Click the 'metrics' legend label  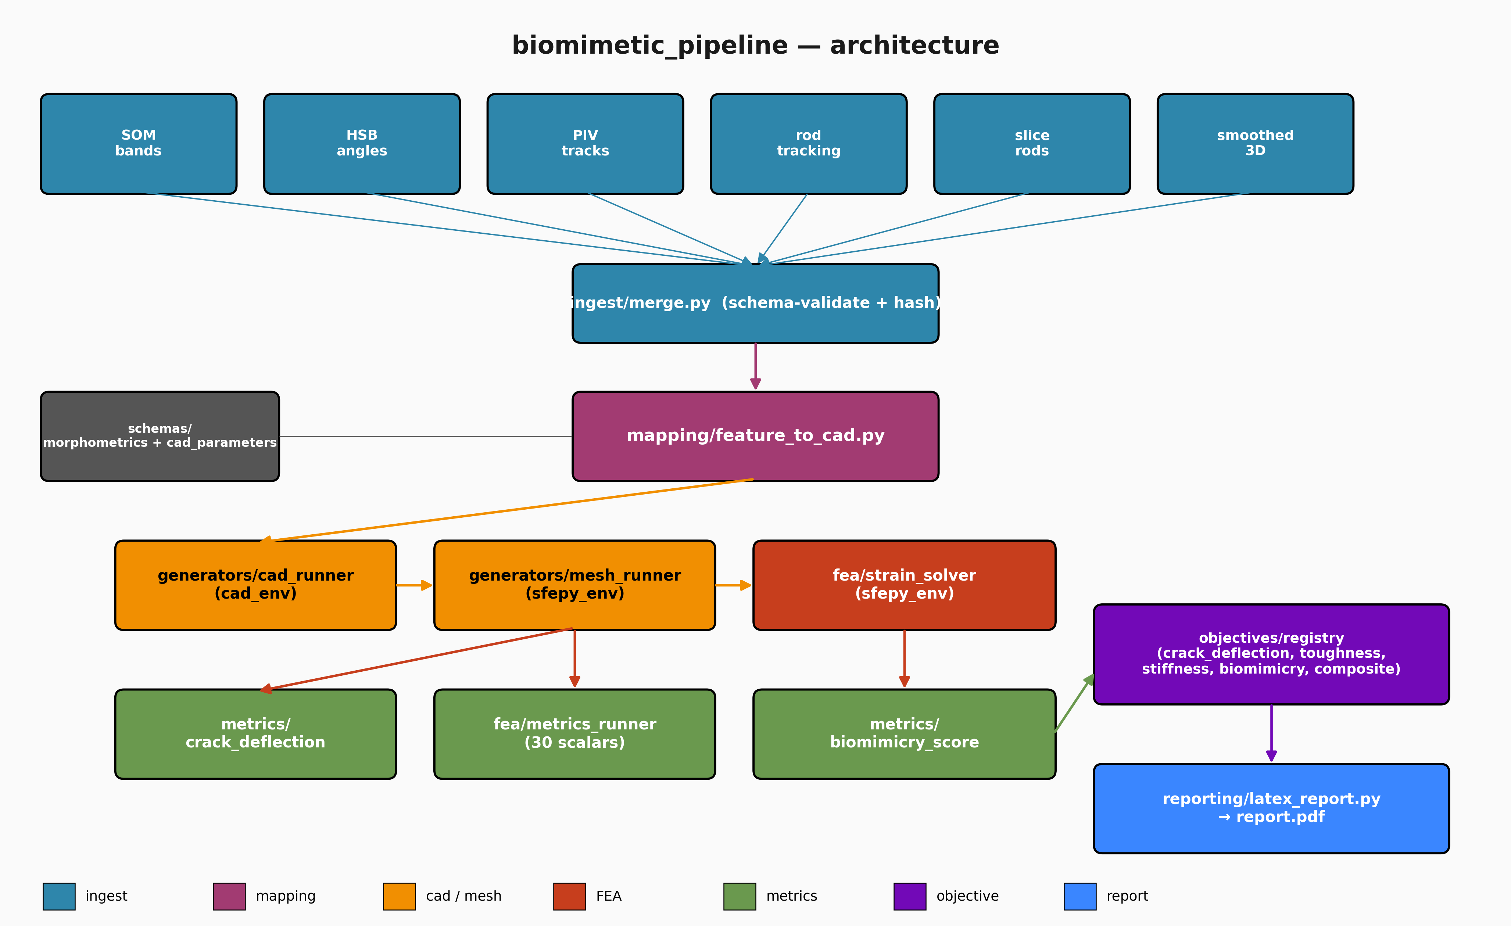792,896
